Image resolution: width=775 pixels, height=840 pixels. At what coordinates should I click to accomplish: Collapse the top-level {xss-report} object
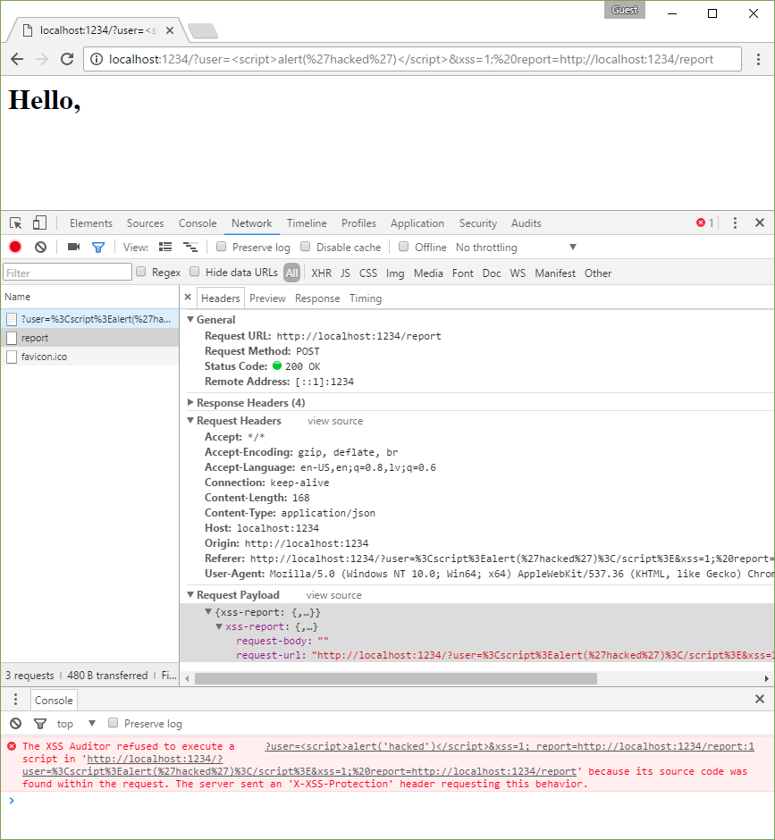208,612
